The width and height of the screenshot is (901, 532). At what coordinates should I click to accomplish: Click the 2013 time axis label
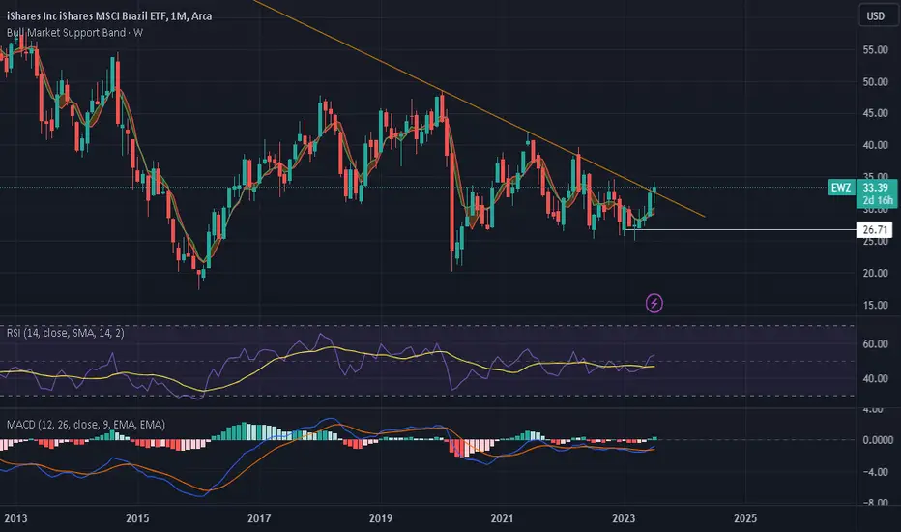pyautogui.click(x=15, y=518)
